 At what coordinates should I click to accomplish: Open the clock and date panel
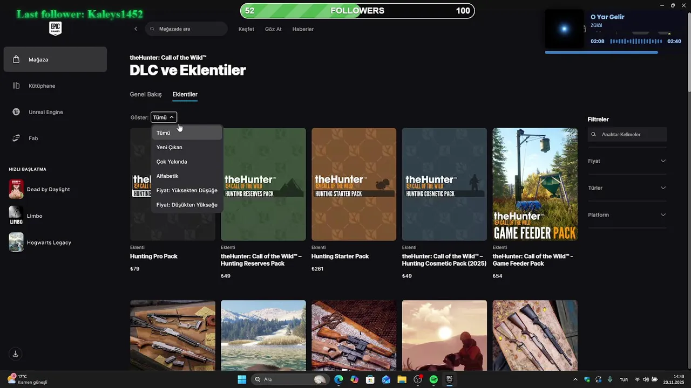click(x=674, y=379)
